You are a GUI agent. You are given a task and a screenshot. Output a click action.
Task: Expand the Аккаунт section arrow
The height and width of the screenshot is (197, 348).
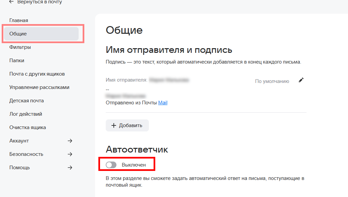[70, 141]
